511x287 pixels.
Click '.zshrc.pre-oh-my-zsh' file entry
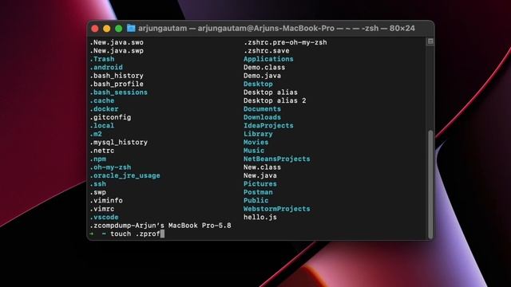click(x=285, y=42)
